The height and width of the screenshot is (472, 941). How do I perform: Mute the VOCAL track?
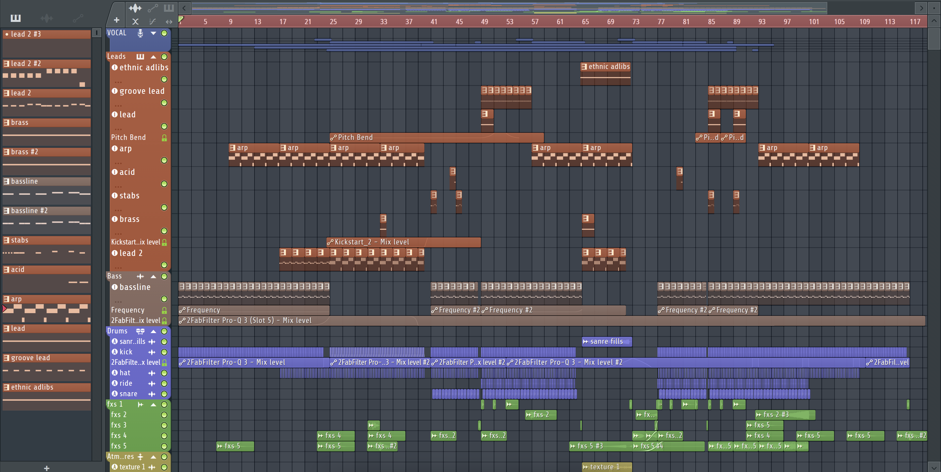click(x=164, y=33)
